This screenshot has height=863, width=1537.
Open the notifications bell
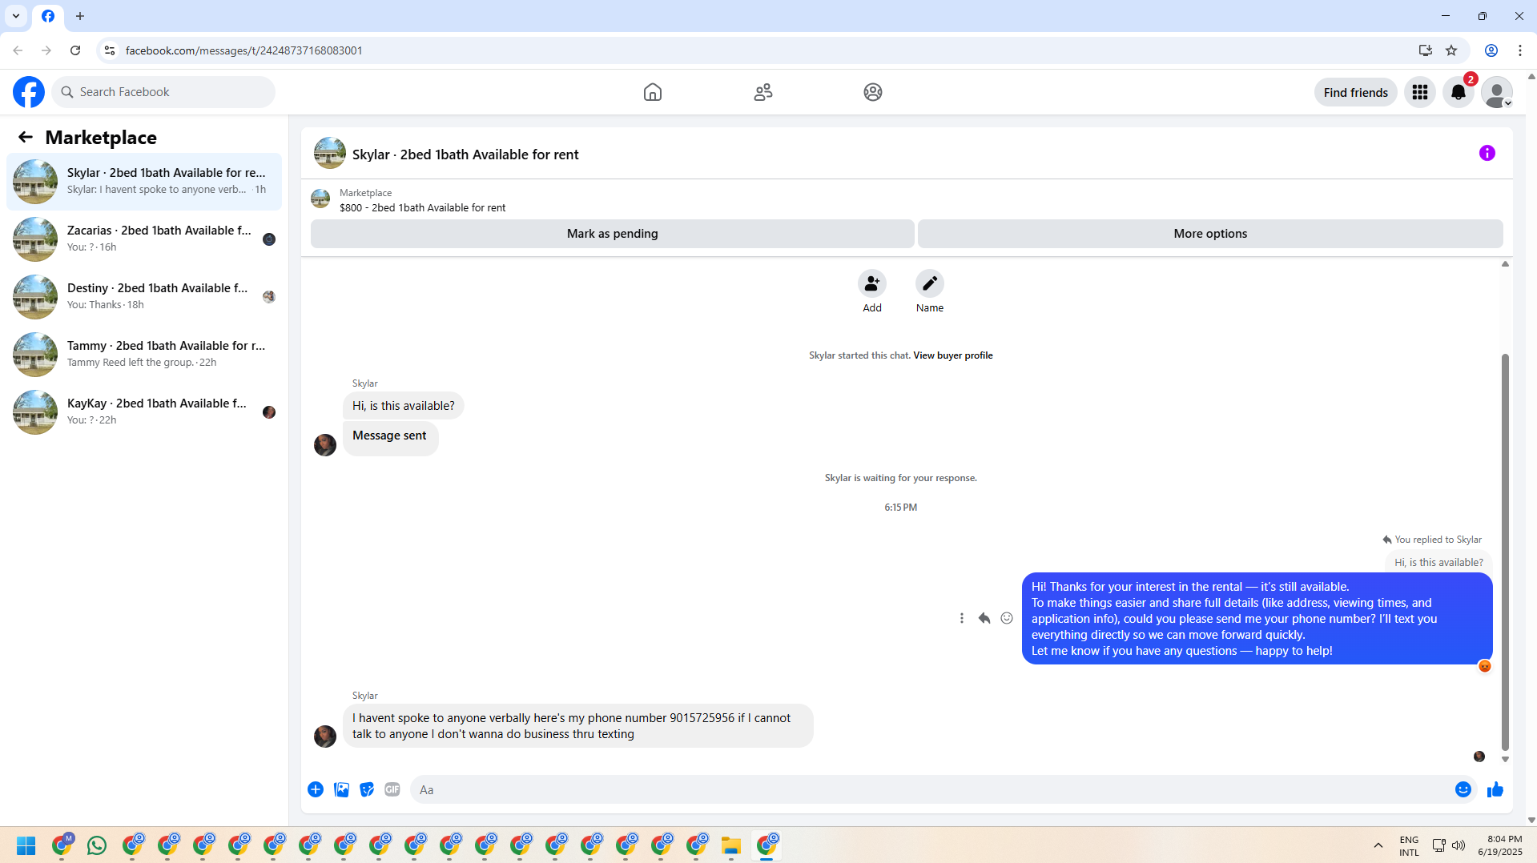point(1459,92)
